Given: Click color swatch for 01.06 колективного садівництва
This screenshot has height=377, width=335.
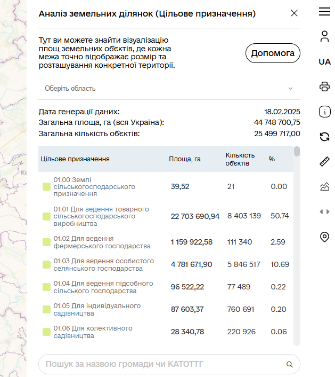Looking at the screenshot, I should coord(46,332).
